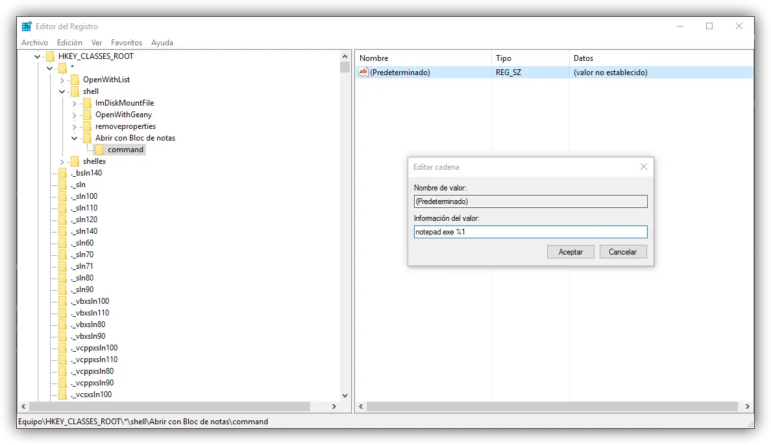Image resolution: width=771 pixels, height=445 pixels.
Task: Expand the OpenWithList key
Action: click(62, 80)
